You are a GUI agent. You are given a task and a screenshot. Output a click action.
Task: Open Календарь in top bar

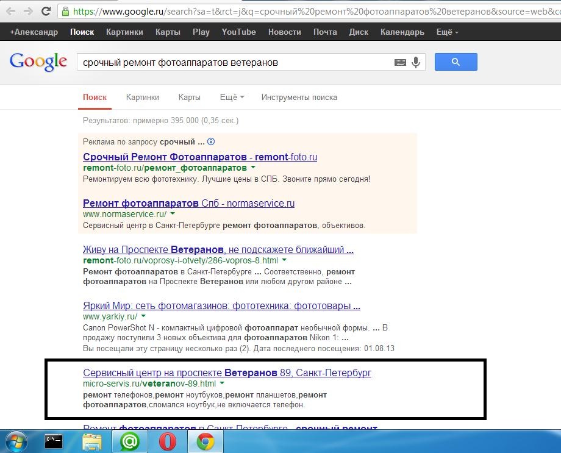[402, 32]
